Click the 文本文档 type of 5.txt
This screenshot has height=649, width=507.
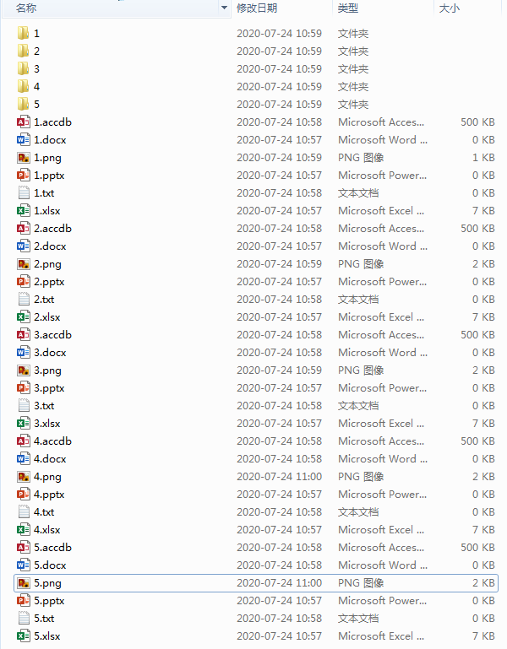[358, 619]
